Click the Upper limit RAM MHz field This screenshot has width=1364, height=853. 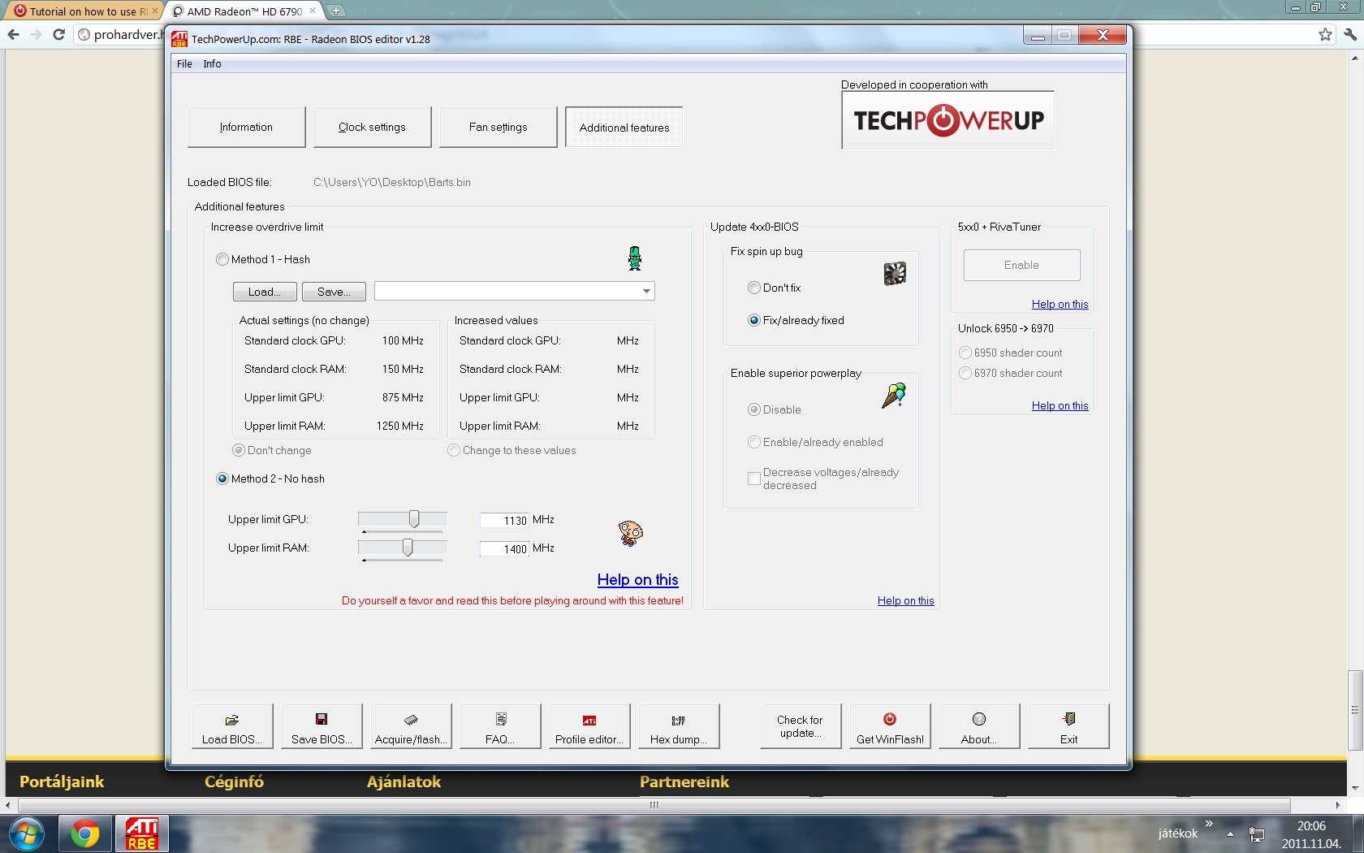click(x=504, y=548)
